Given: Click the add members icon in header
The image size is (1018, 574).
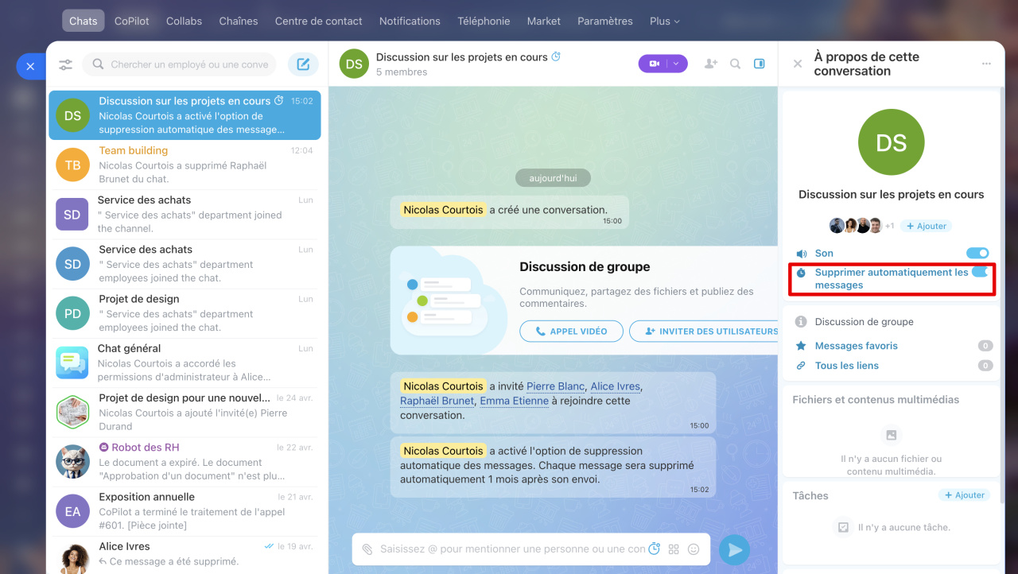Looking at the screenshot, I should pos(711,64).
